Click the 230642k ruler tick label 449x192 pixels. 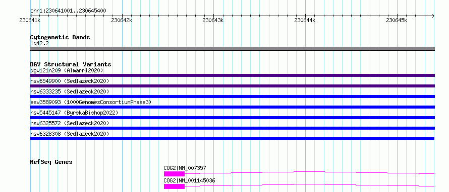122,20
